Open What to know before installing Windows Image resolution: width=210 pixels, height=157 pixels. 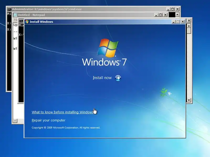pyautogui.click(x=62, y=112)
